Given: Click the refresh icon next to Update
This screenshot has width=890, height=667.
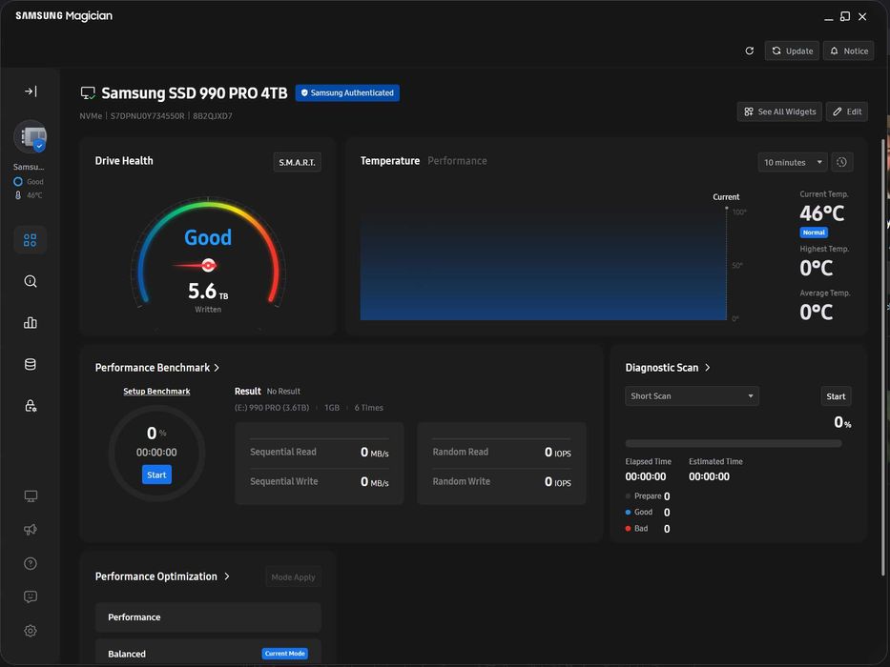Looking at the screenshot, I should pyautogui.click(x=749, y=51).
